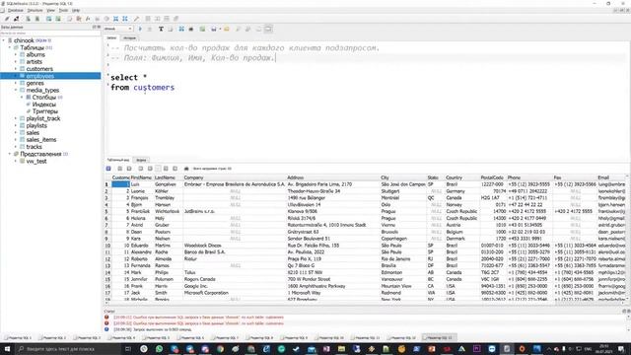Click the Disconnect from database icon
Image resolution: width=631 pixels, height=355 pixels.
click(17, 19)
